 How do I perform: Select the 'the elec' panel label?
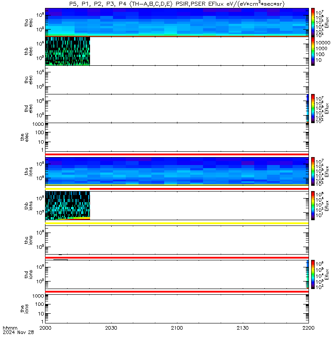25,137
